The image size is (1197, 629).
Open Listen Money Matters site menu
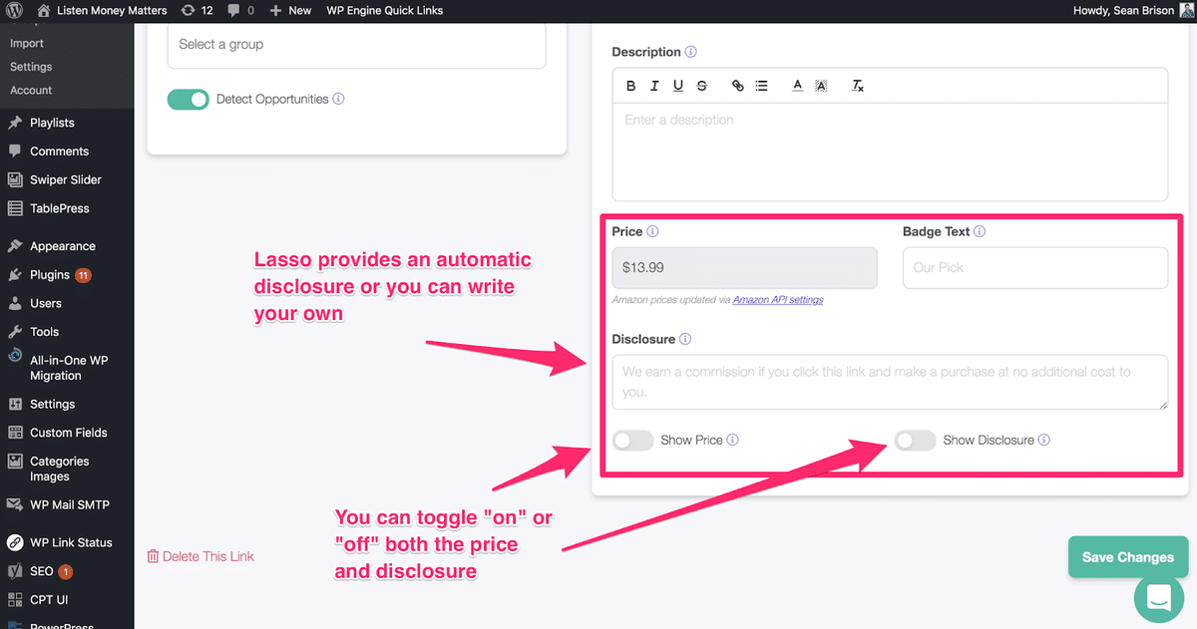click(x=103, y=10)
